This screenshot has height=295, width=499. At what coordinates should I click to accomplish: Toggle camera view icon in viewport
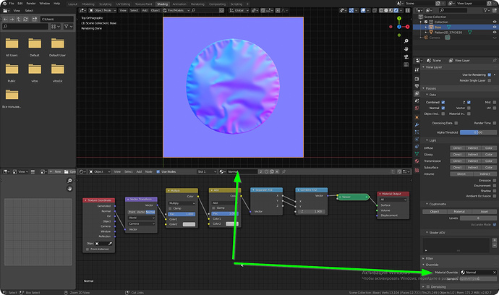(406, 56)
